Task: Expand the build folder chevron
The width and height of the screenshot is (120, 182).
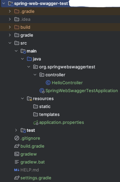Action: coord(10,27)
